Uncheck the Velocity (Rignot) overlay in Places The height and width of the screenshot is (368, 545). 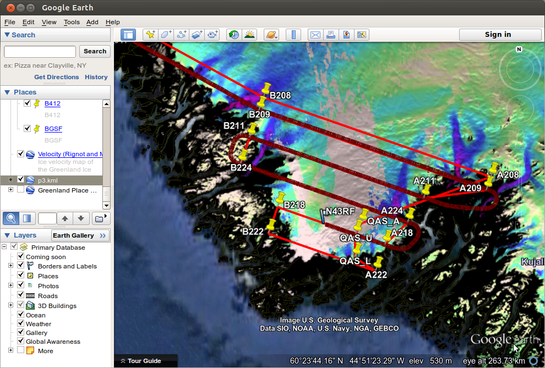tap(20, 153)
